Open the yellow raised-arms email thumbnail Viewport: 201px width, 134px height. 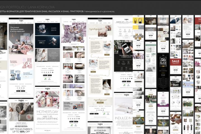click(138, 20)
